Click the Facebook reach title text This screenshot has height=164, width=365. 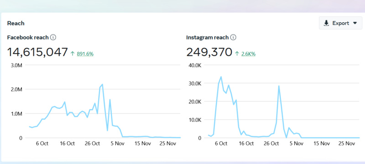[x=28, y=37]
